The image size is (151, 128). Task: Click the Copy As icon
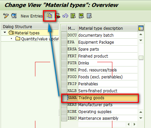tap(50, 16)
